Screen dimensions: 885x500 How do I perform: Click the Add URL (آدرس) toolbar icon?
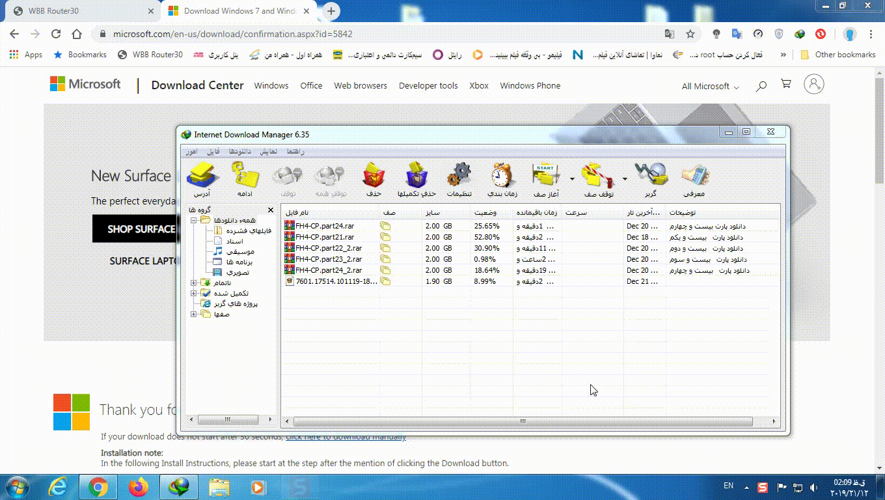coord(202,179)
